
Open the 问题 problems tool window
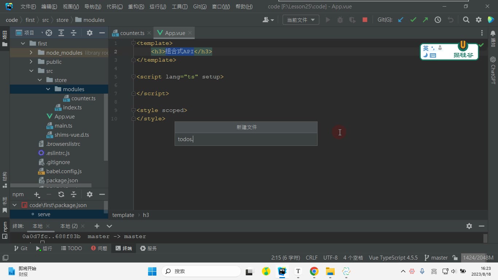(x=99, y=248)
